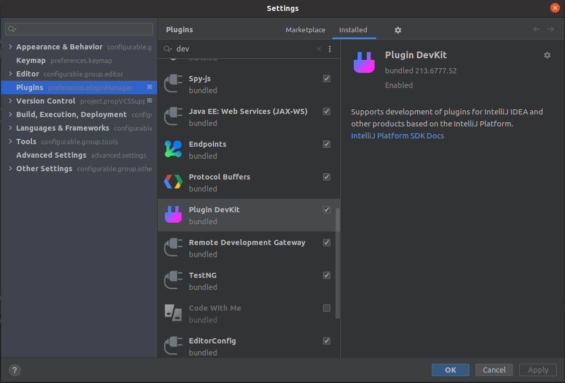The height and width of the screenshot is (383, 565).
Task: Disable the Spy-js plugin checkbox
Action: (327, 79)
